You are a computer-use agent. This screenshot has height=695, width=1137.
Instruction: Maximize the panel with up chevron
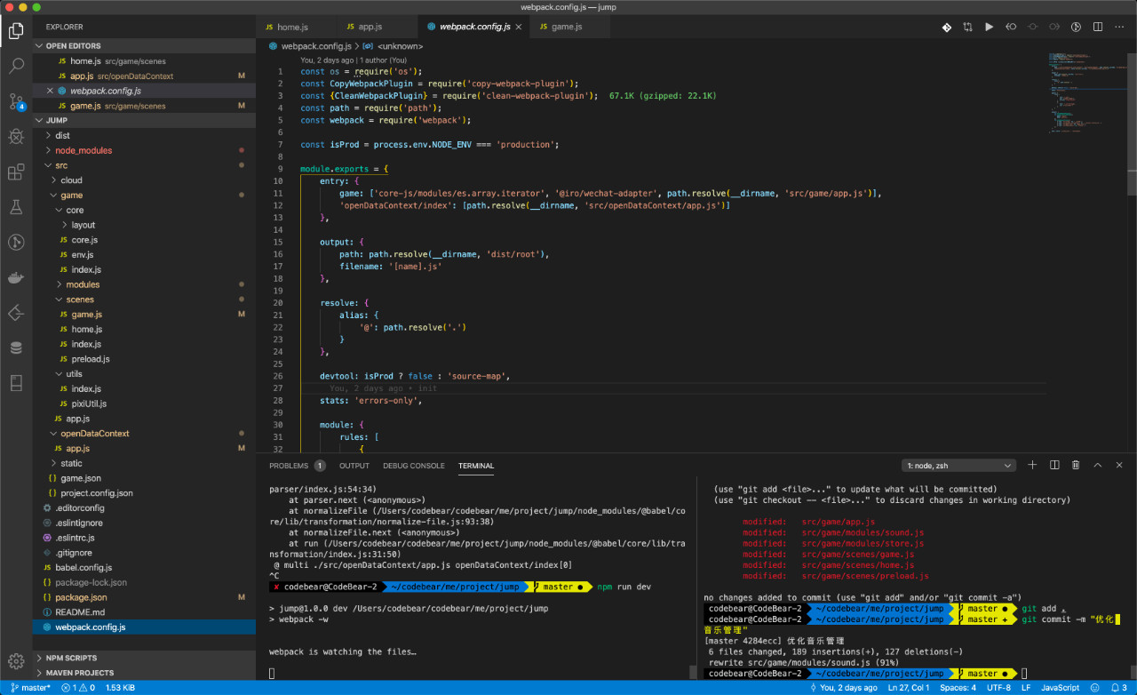[x=1097, y=465]
